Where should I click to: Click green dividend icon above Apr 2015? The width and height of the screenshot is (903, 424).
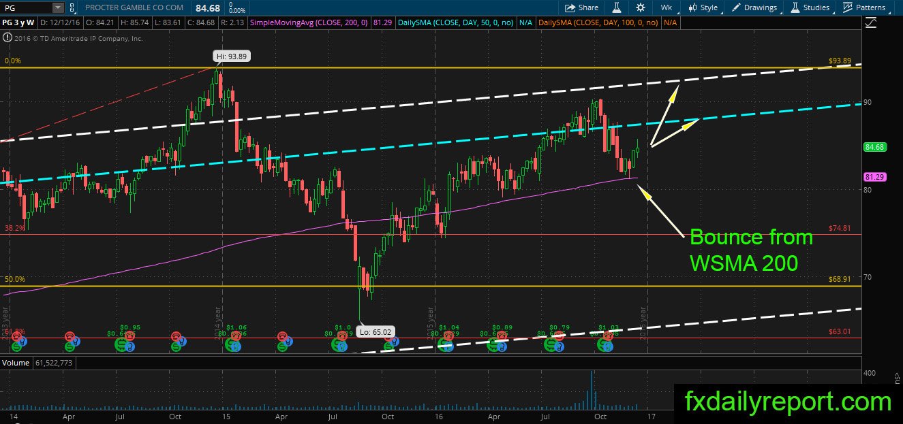pyautogui.click(x=281, y=346)
